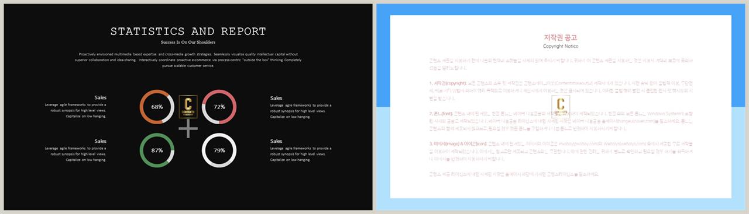
Task: Select the description paragraph next to 68% chart
Action: 75,111
